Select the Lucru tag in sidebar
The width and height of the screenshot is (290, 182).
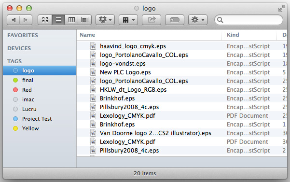pos(40,109)
